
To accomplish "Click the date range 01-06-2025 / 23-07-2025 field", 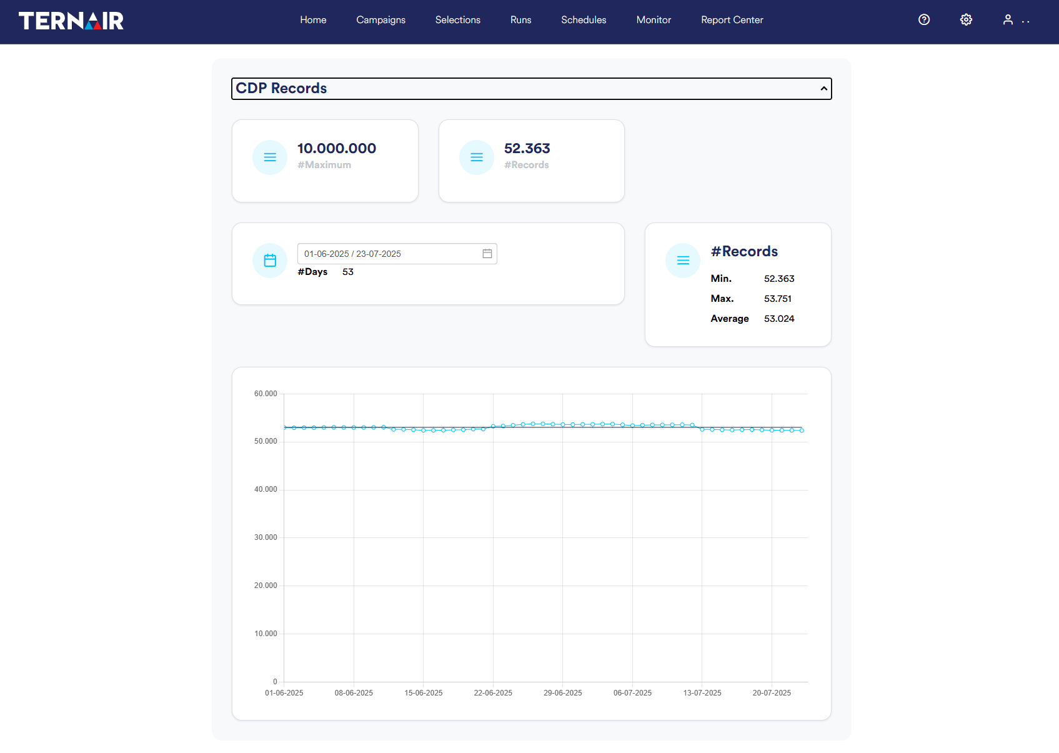I will (x=397, y=254).
